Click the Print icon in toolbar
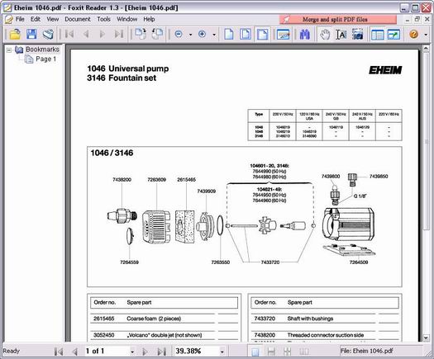Image resolution: width=434 pixels, height=359 pixels. pos(48,35)
